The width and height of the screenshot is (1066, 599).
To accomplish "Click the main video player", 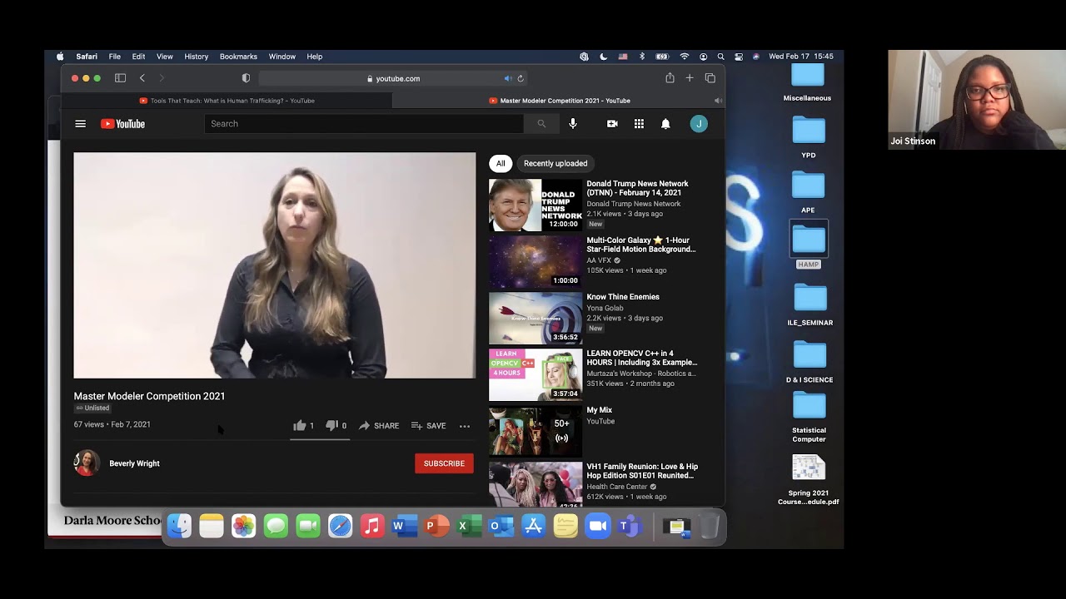I will click(x=275, y=265).
